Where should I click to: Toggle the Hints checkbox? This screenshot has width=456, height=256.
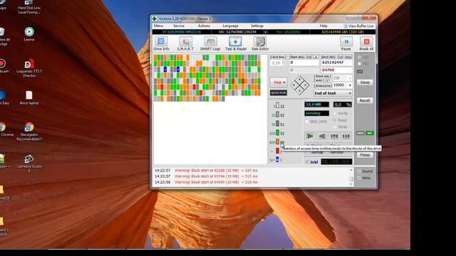[x=359, y=178]
